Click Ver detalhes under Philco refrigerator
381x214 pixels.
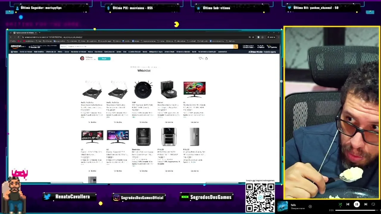[x=194, y=171]
